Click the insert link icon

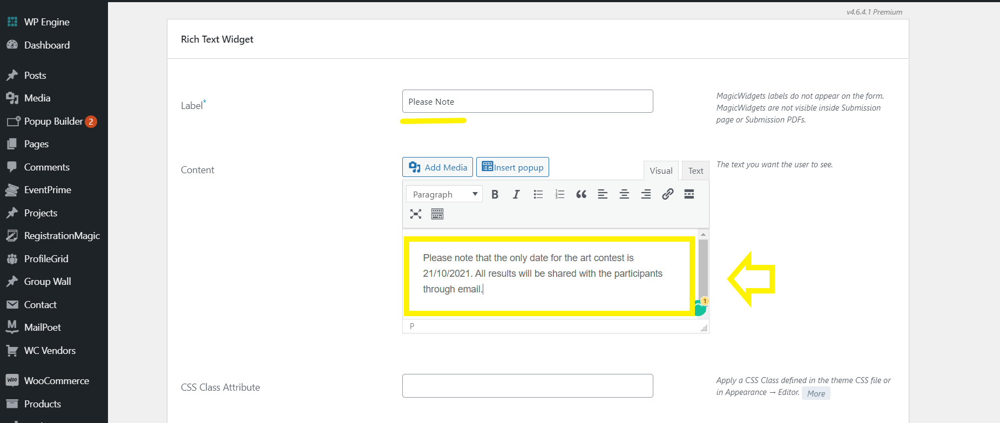pos(667,194)
